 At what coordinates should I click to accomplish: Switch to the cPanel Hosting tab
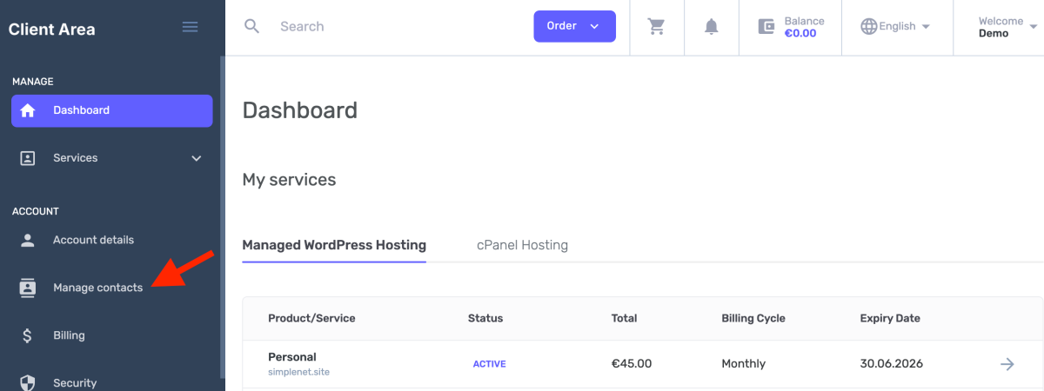[522, 245]
